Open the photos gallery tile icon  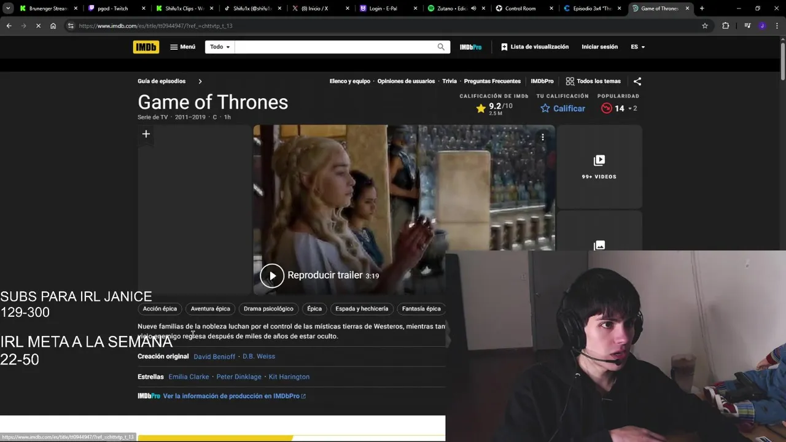(x=599, y=245)
